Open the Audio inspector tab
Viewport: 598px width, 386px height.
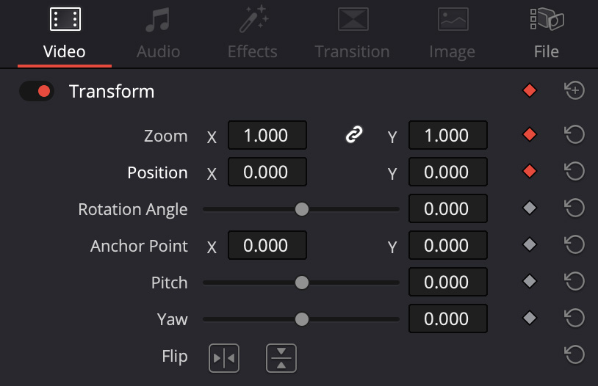[158, 34]
